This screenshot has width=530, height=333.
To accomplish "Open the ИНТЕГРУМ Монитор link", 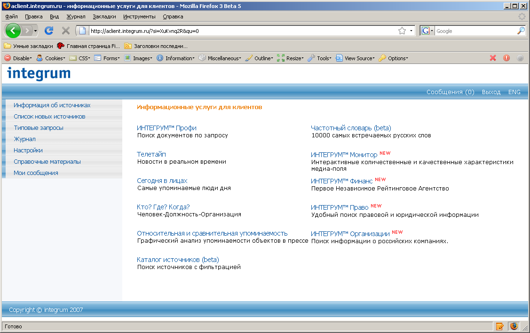I will (344, 154).
